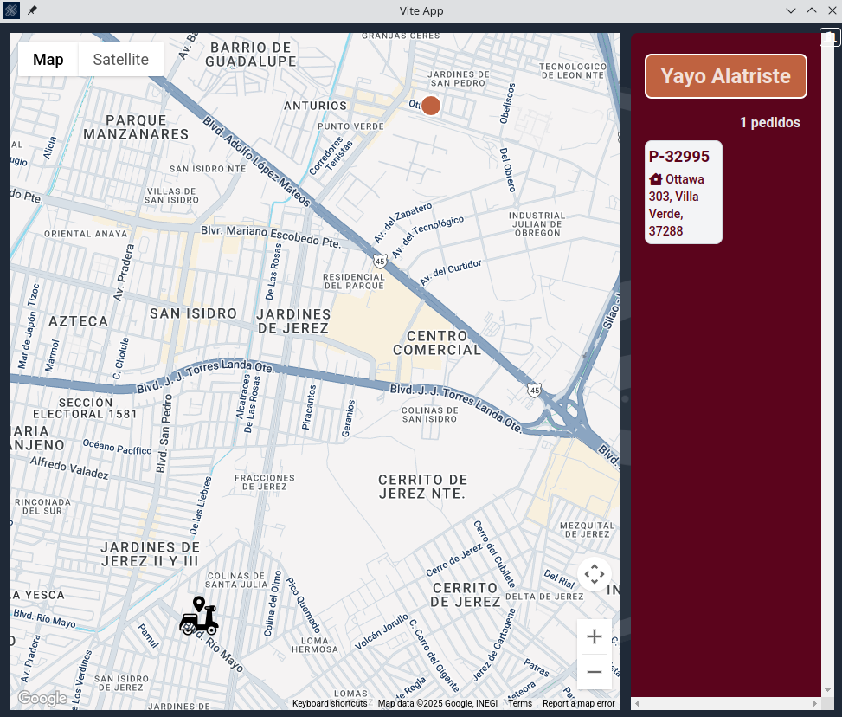Viewport: 842px width, 717px height.
Task: Click the Yayo Alatriste driver button
Action: (725, 76)
